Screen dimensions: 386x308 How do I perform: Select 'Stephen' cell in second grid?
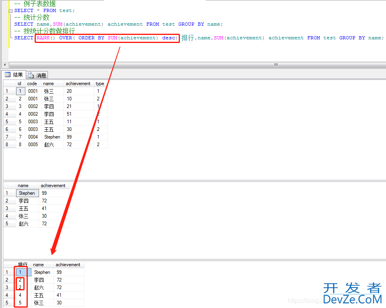coord(27,193)
